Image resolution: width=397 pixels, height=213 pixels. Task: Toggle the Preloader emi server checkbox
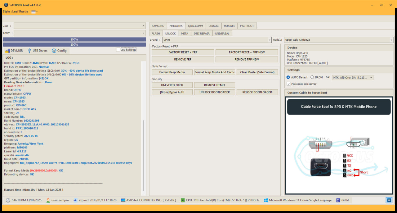tap(288, 84)
